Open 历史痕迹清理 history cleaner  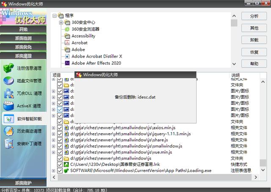[x=23, y=131]
